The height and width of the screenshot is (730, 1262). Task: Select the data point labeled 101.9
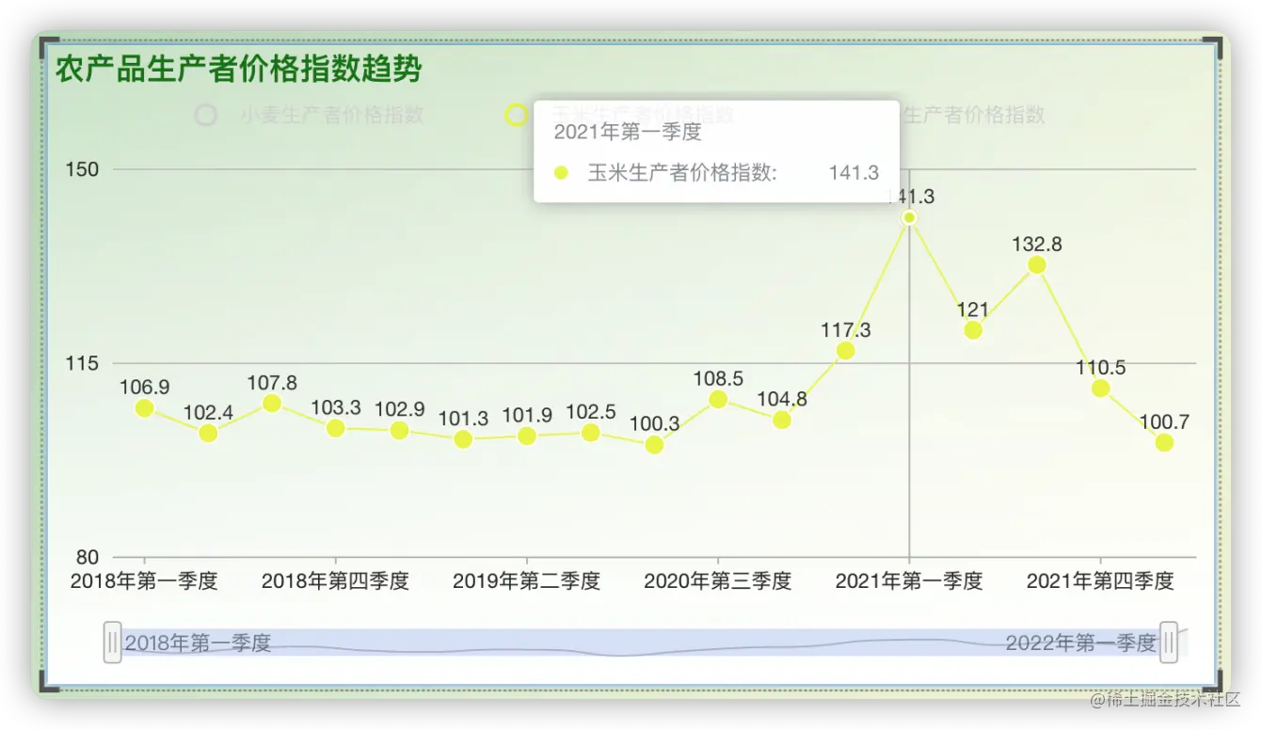point(527,436)
